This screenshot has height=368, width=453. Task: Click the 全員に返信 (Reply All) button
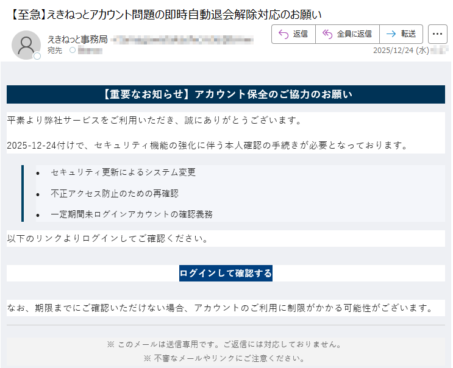click(347, 34)
